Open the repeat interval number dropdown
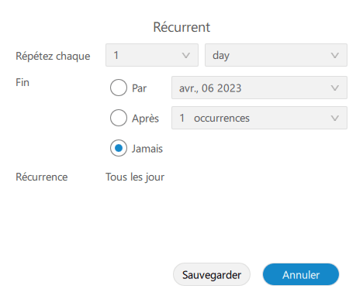This screenshot has width=363, height=296. pos(152,55)
